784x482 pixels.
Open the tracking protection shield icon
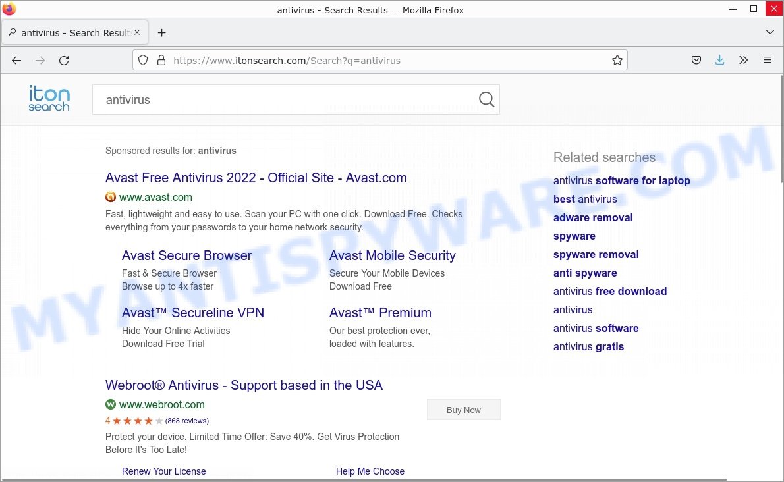tap(143, 61)
